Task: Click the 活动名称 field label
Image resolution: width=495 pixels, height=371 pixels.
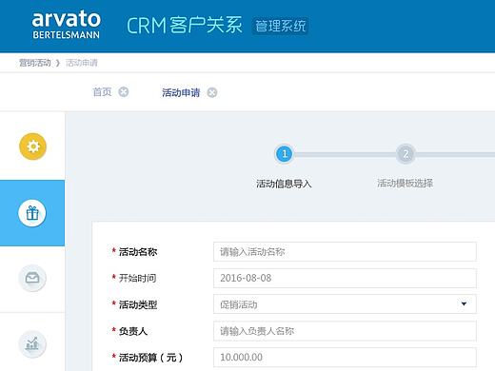Action: coord(138,252)
